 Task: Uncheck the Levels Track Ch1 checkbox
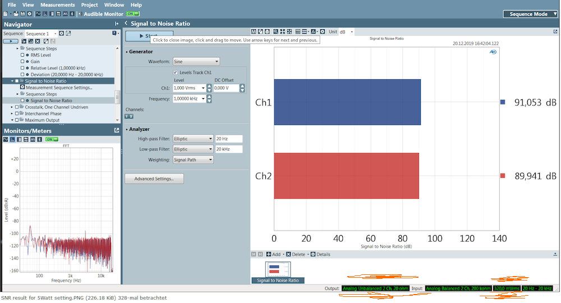[x=175, y=72]
